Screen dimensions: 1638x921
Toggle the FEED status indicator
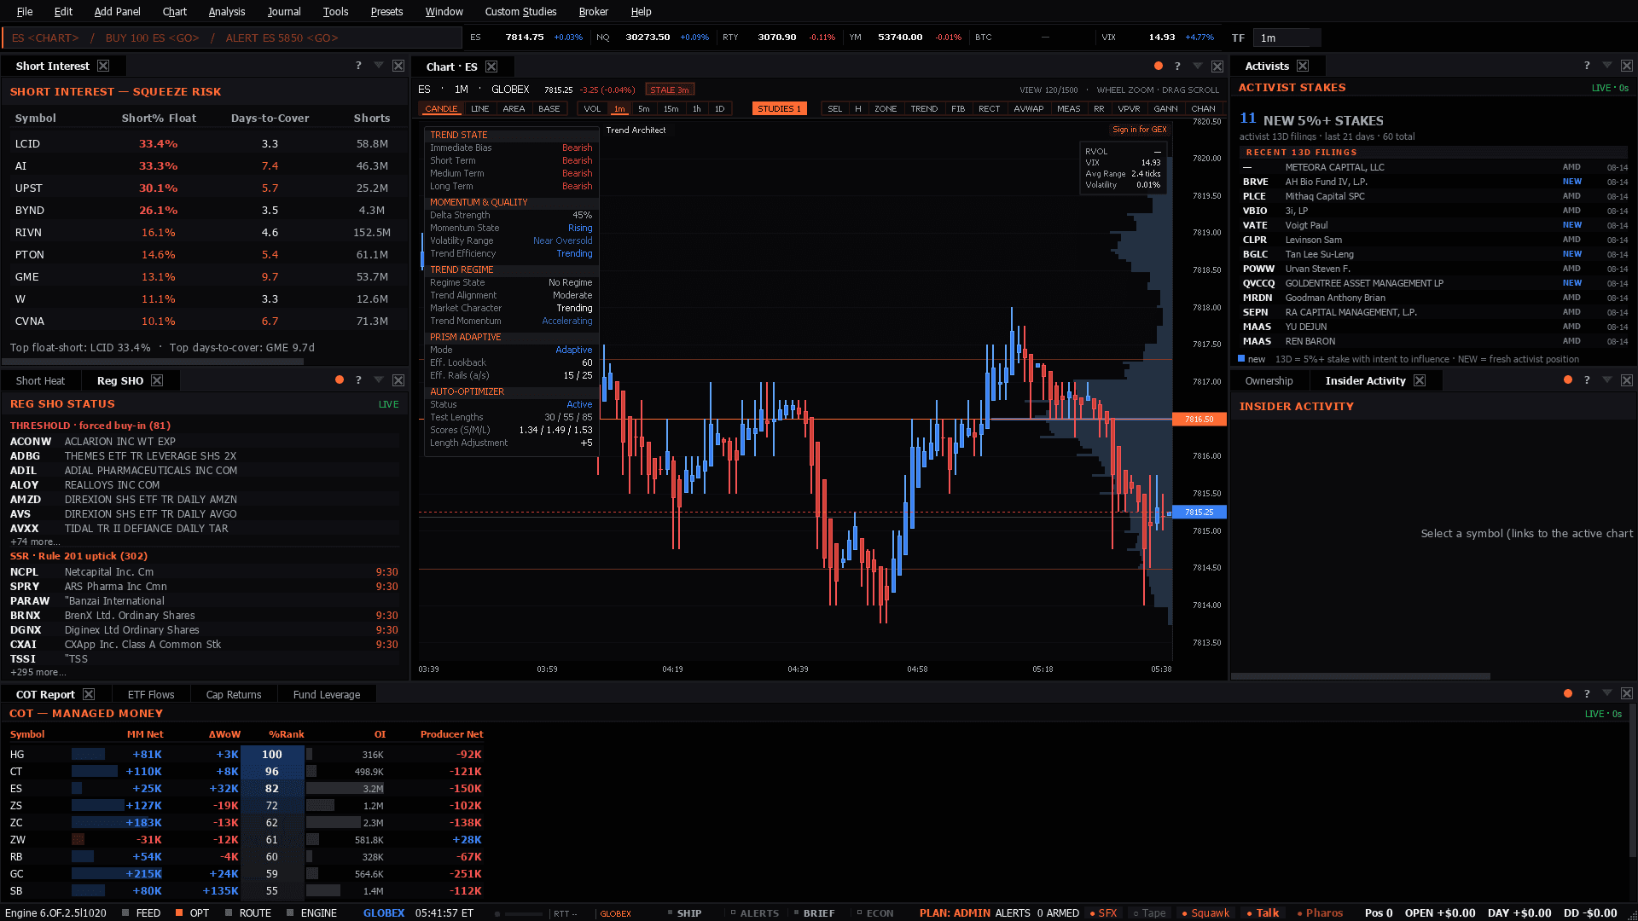142,912
